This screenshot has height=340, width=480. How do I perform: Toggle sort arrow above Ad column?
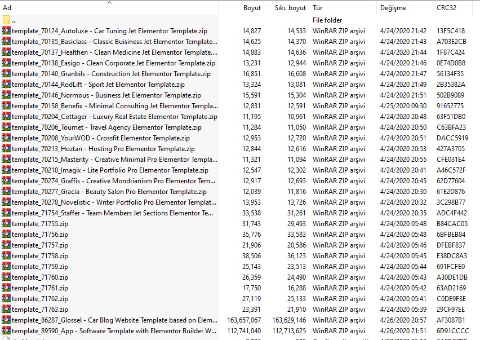tap(109, 3)
